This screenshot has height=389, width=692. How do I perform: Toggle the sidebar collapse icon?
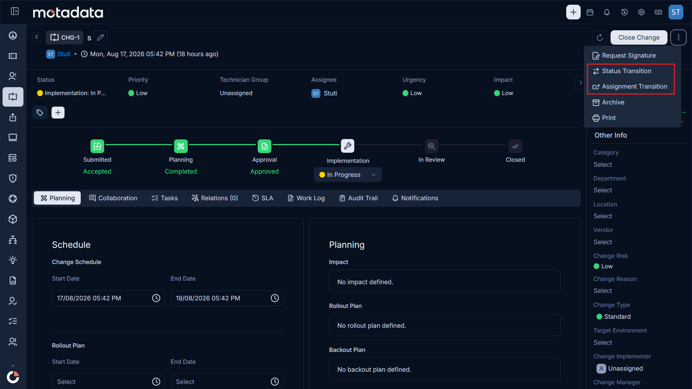15,12
